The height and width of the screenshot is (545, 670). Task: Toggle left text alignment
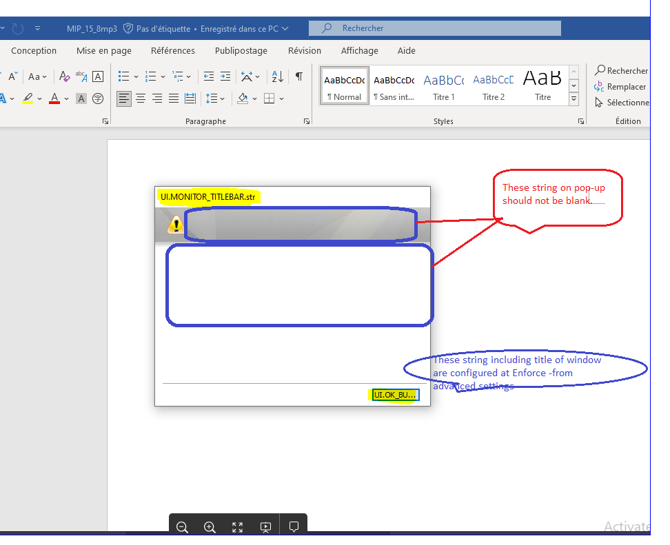coord(124,99)
